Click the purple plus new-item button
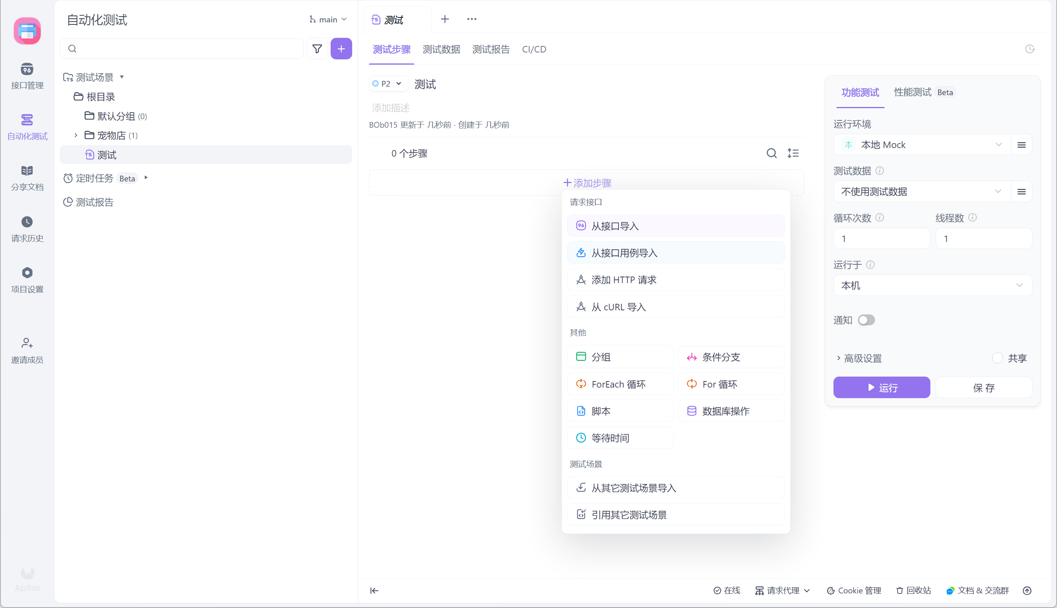 coord(341,49)
